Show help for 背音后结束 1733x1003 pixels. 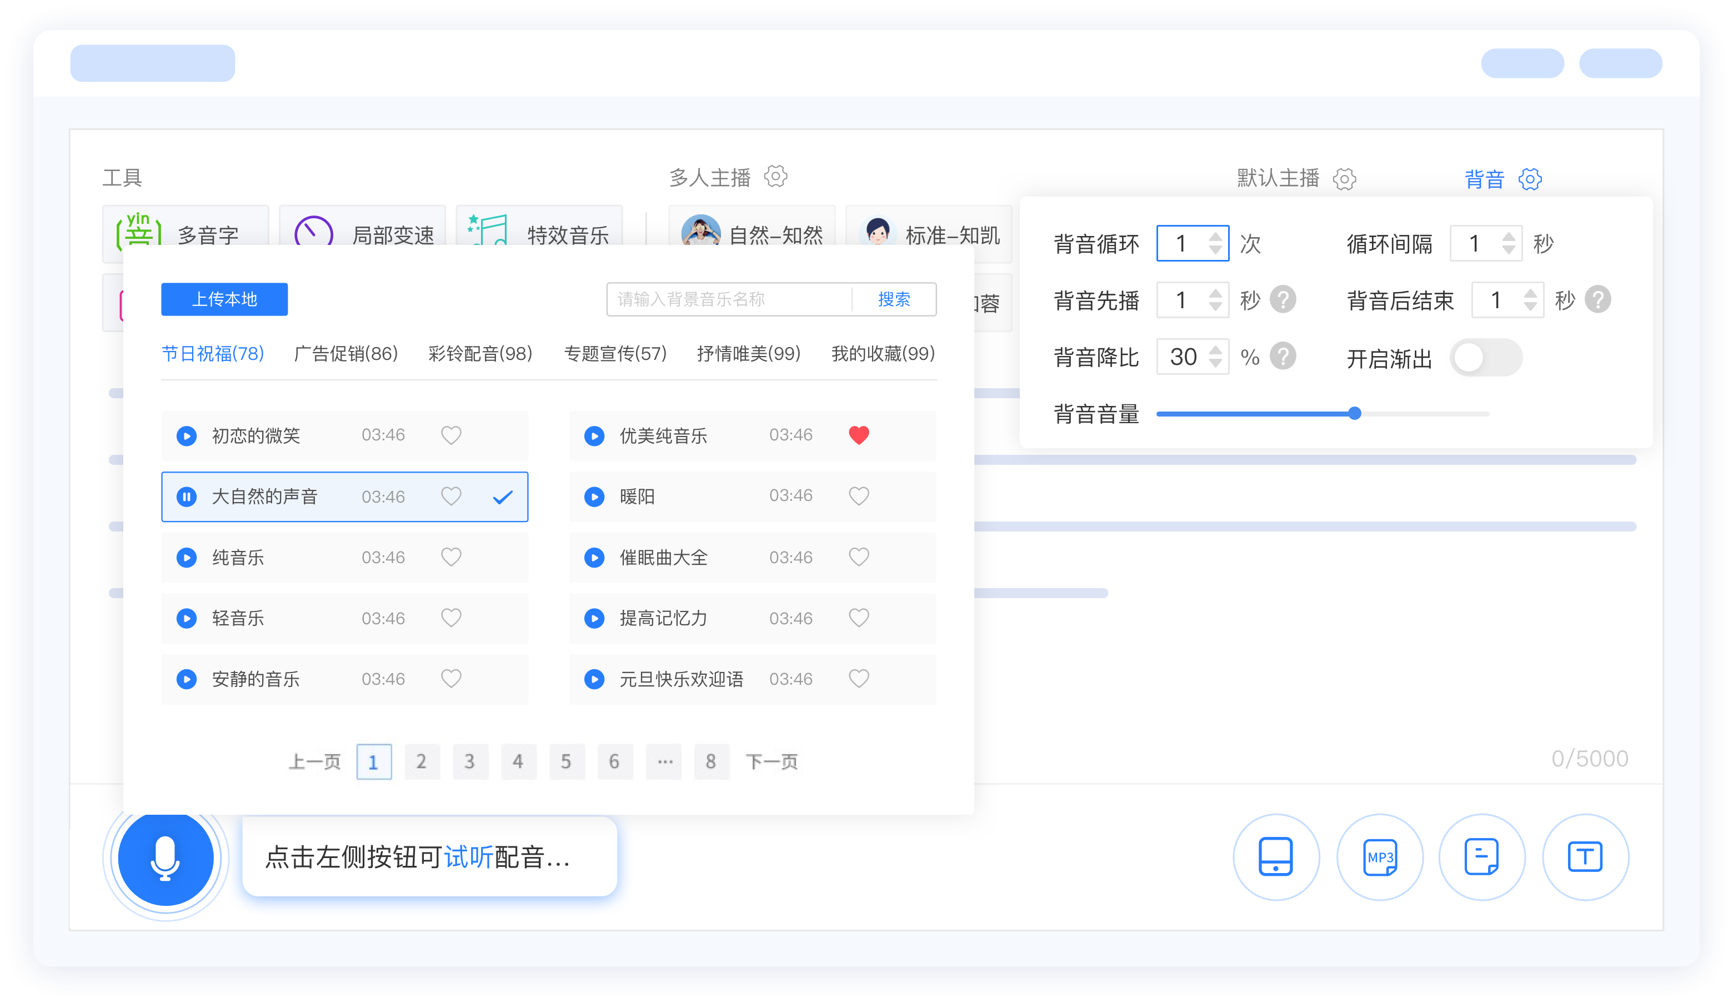point(1597,300)
